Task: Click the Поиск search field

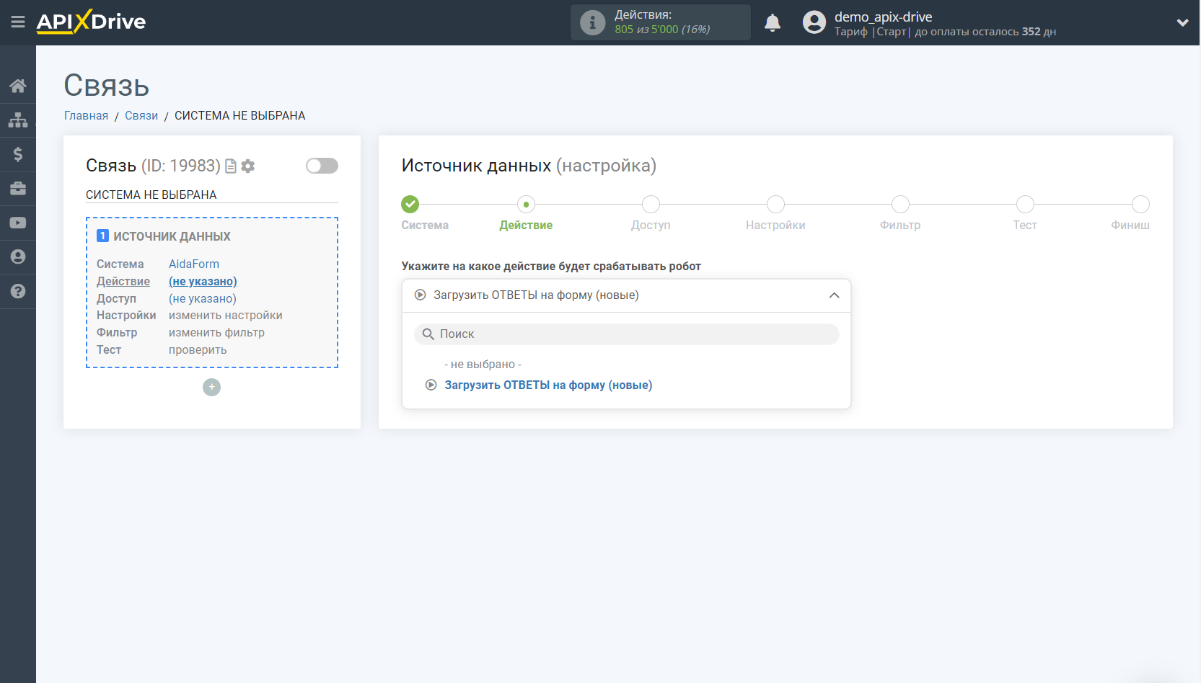Action: 626,334
